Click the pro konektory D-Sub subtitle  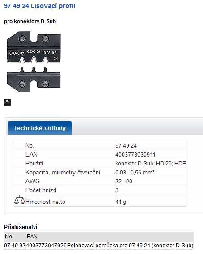[x=30, y=21]
